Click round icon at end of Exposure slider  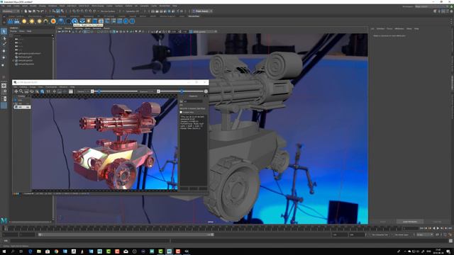tap(206, 91)
